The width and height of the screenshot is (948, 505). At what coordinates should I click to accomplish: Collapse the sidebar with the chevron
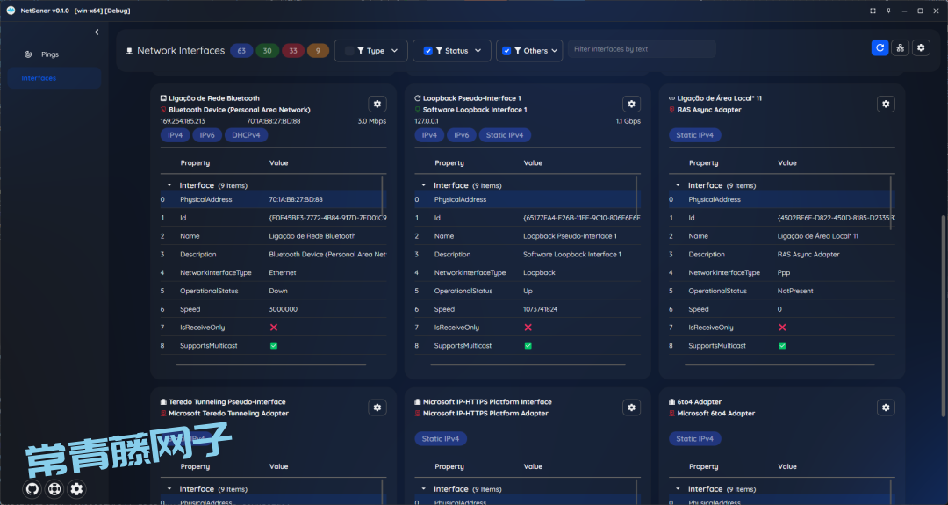coord(97,32)
